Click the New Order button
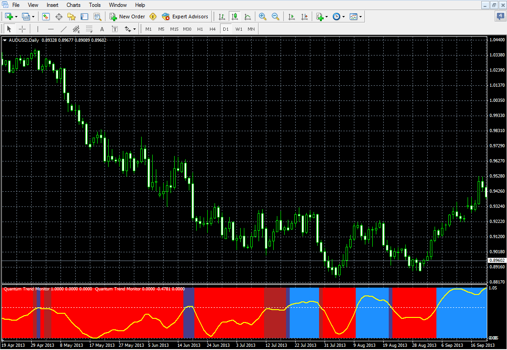This screenshot has height=350, width=507. (127, 17)
